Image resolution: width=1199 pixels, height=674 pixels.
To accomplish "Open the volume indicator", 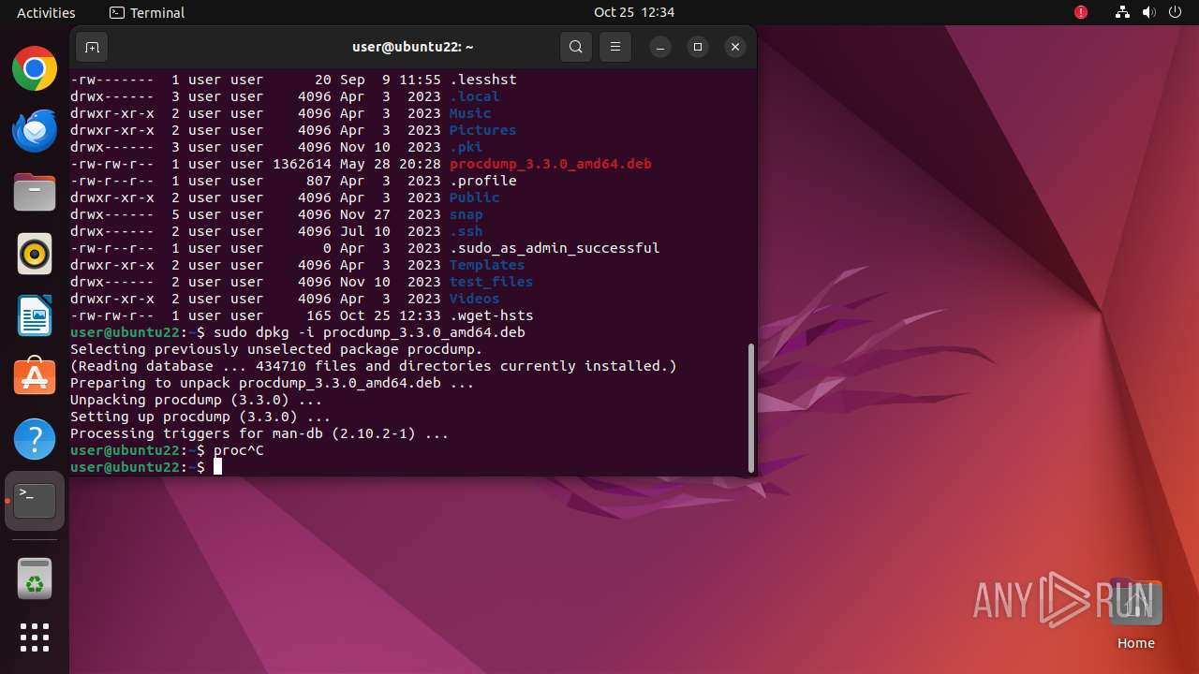I will [x=1148, y=12].
